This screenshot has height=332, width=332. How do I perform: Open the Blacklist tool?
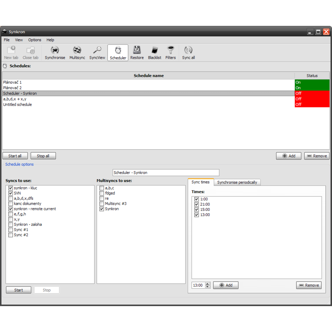(x=154, y=52)
